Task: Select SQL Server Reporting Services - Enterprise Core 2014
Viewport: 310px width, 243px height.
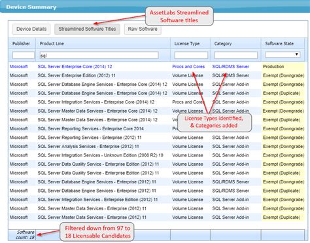Action: click(x=90, y=129)
